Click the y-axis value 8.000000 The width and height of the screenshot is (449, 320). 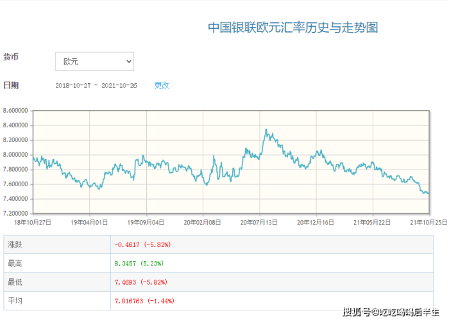(15, 155)
